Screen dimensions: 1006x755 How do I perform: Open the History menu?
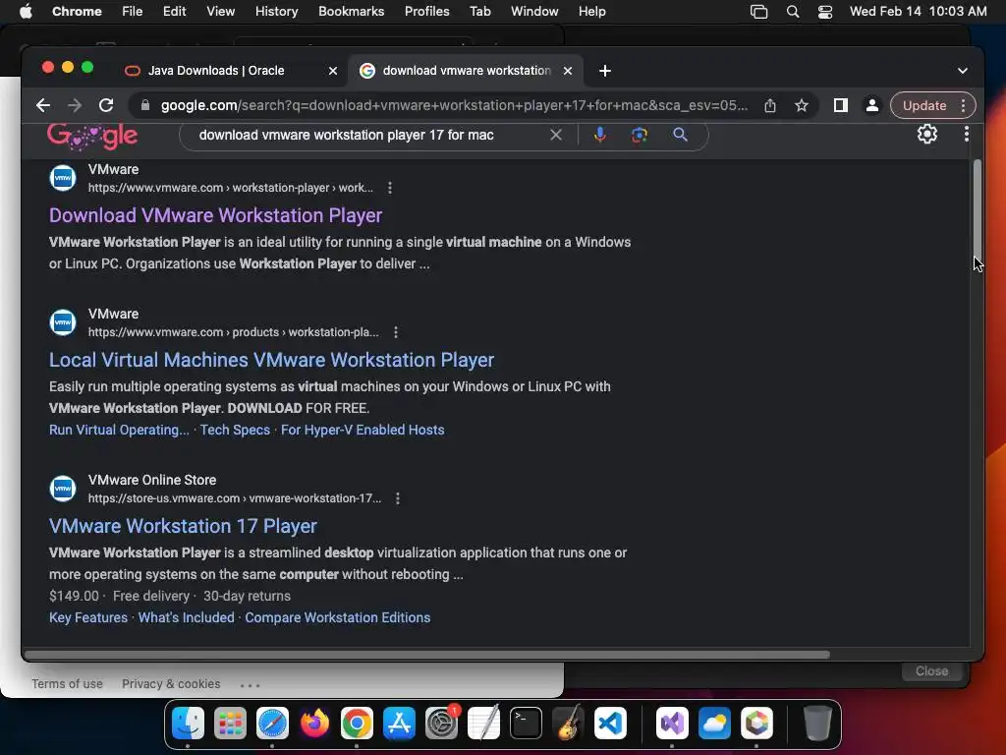[276, 11]
